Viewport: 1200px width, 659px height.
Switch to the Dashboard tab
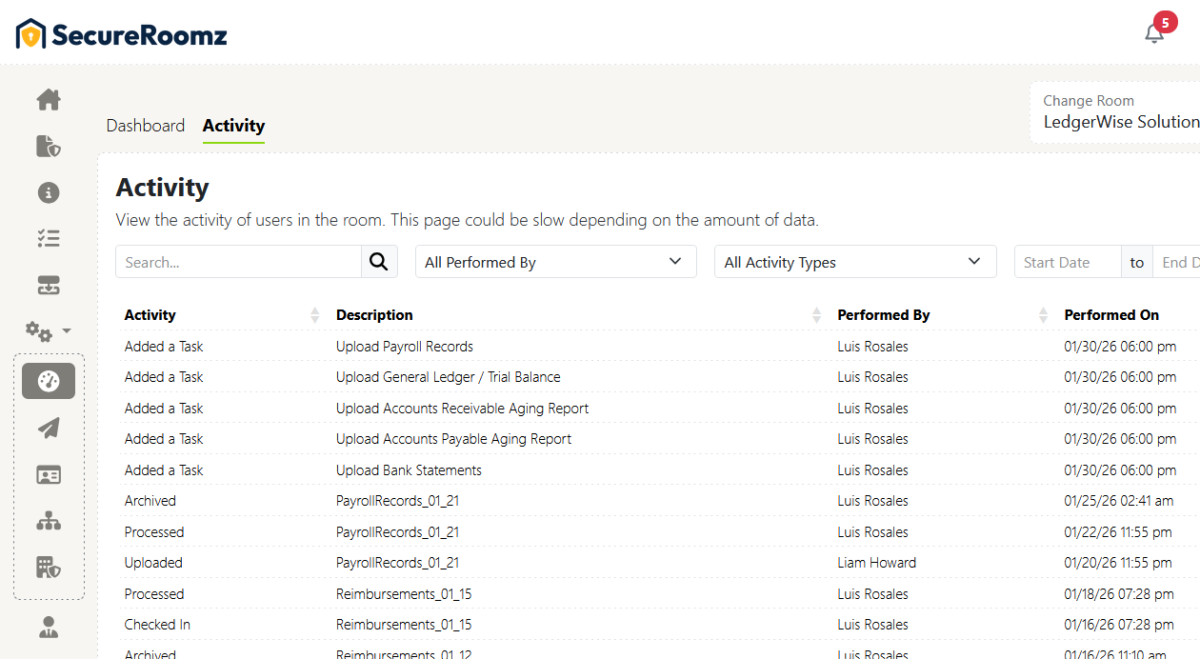pyautogui.click(x=146, y=125)
